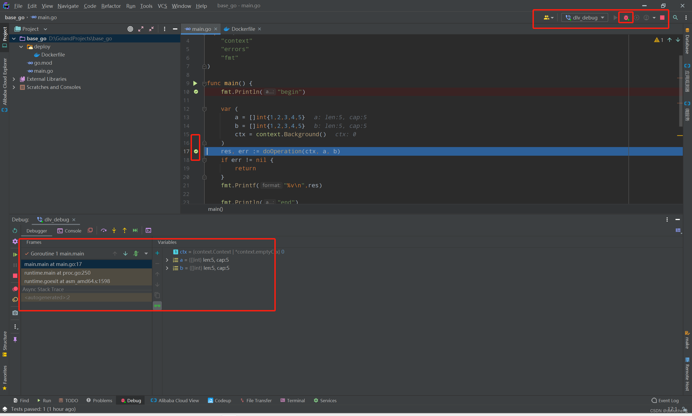The height and width of the screenshot is (416, 692).
Task: Click the Stop debug session red square icon
Action: [x=662, y=17]
